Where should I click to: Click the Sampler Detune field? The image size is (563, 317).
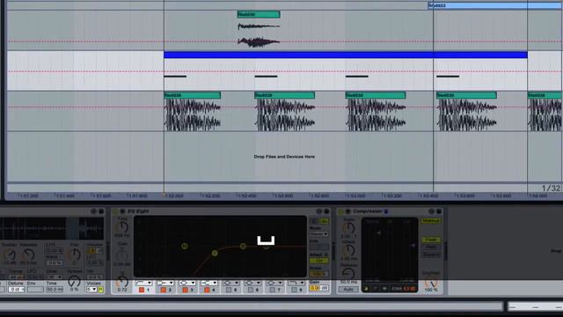(x=17, y=290)
